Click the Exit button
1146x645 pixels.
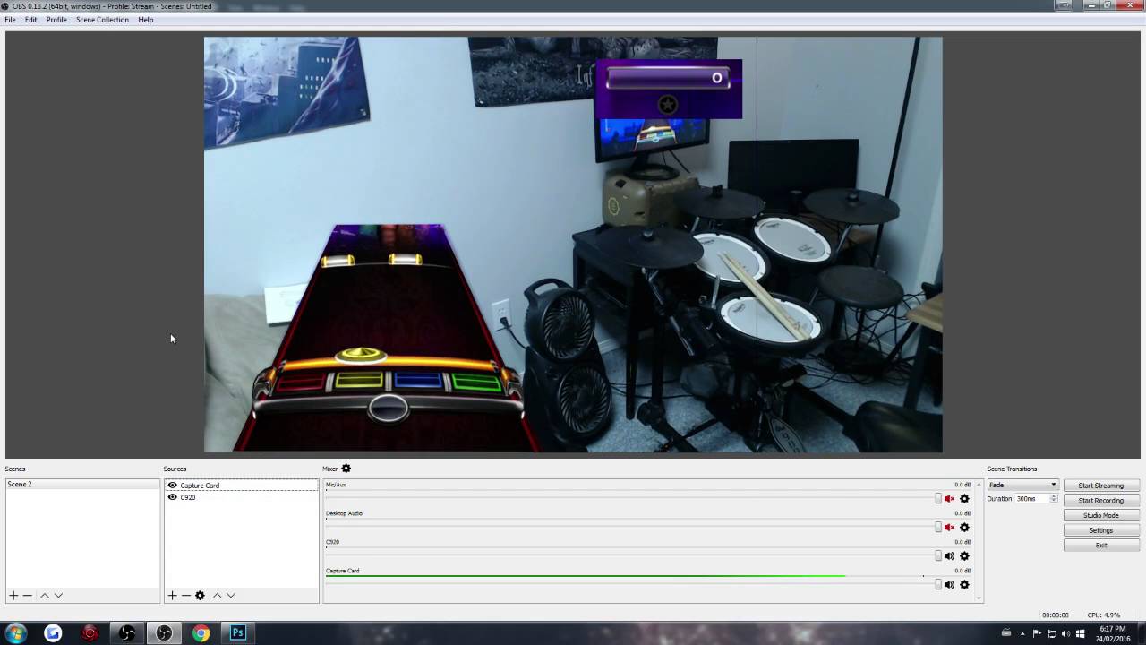1101,545
